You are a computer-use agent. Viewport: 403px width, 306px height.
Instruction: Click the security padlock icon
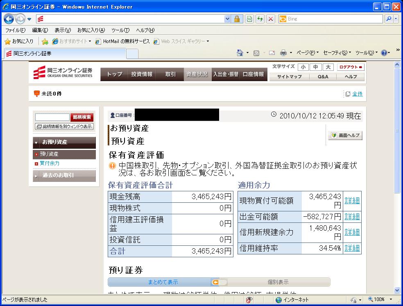click(x=237, y=19)
